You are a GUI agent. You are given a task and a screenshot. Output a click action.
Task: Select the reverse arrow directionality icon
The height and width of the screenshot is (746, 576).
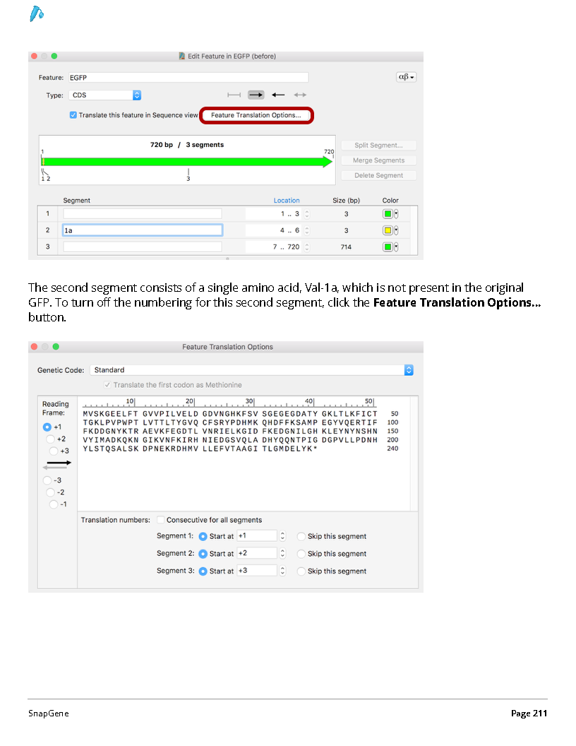(278, 95)
